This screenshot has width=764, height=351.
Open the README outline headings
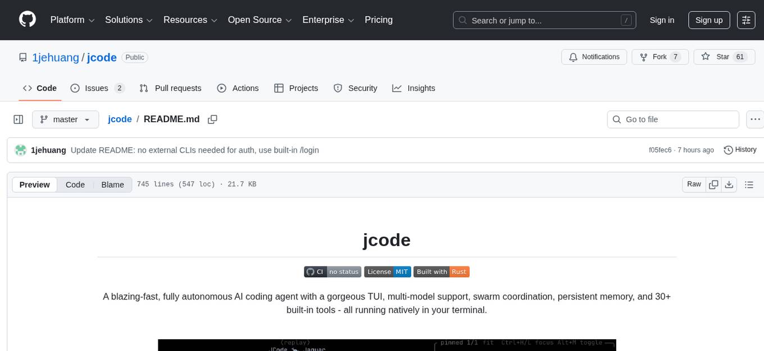click(x=749, y=184)
